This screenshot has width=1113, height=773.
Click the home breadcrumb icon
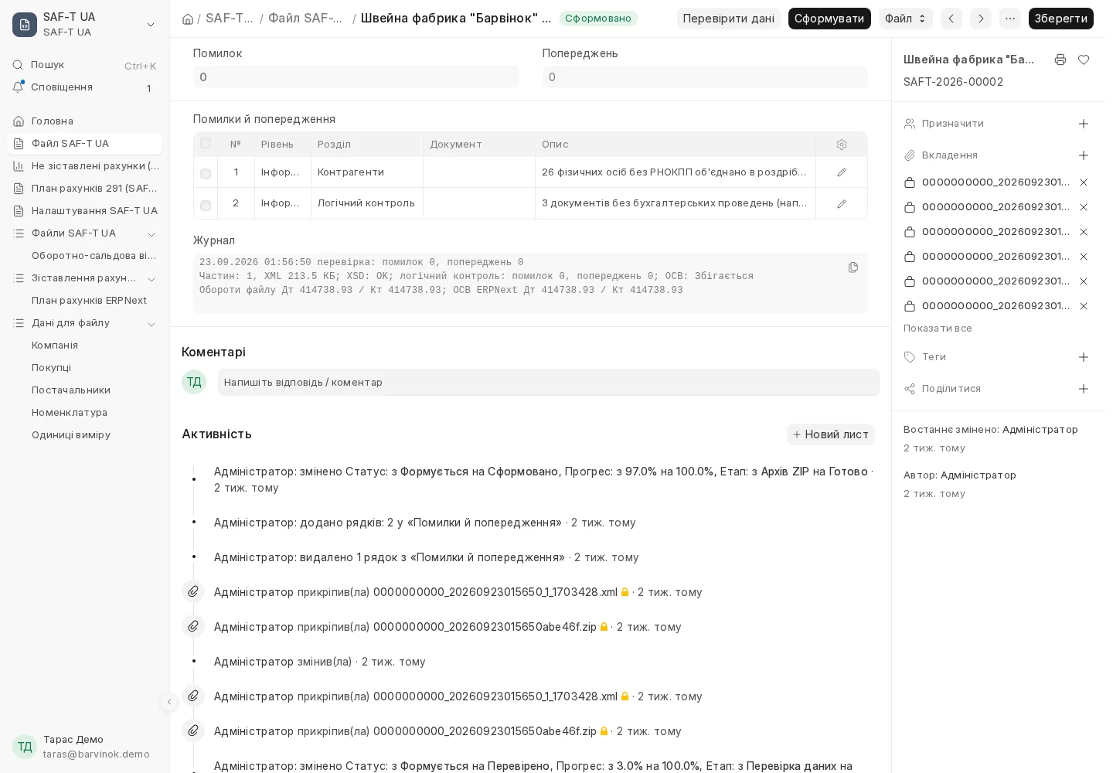pyautogui.click(x=187, y=19)
